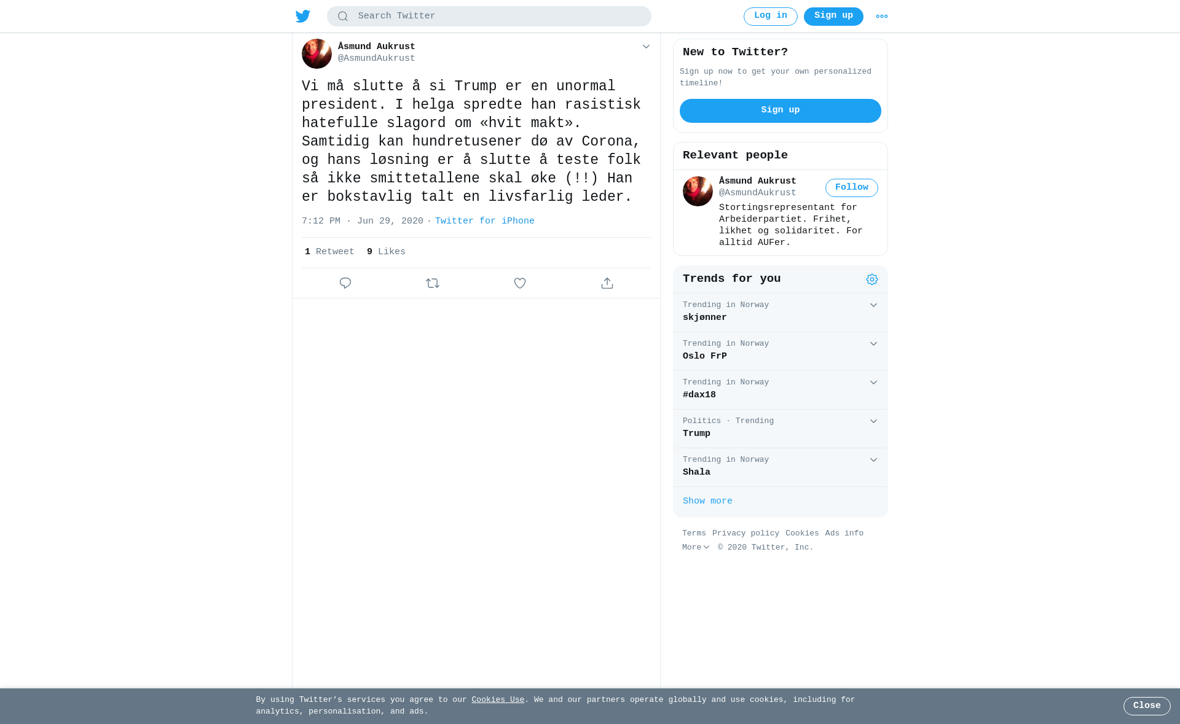Viewport: 1180px width, 724px height.
Task: Expand the footer More dropdown
Action: [696, 548]
